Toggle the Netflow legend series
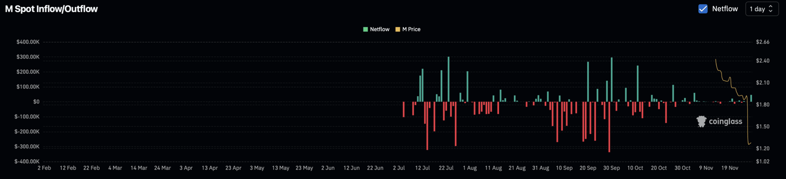786x179 pixels. [376, 29]
